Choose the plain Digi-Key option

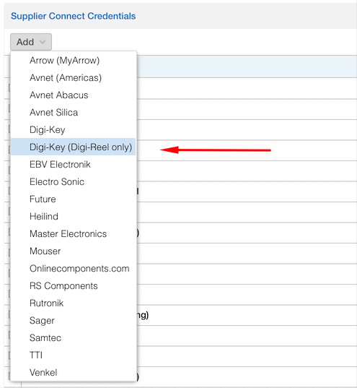click(73, 129)
